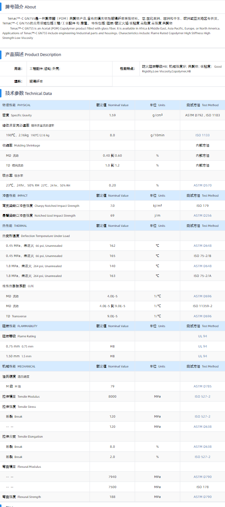Click the 机械性能 MECHANICAL table header
Image resolution: width=225 pixels, height=507 pixels.
[x=19, y=366]
